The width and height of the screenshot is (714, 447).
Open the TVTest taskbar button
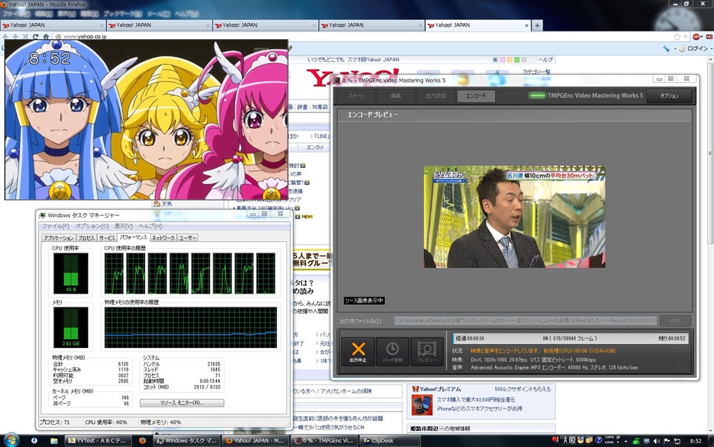(x=98, y=441)
